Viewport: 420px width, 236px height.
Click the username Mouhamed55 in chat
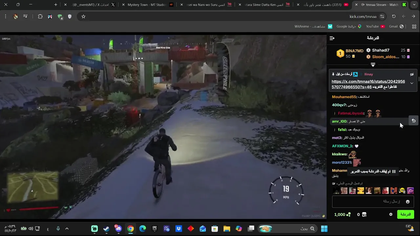344,97
